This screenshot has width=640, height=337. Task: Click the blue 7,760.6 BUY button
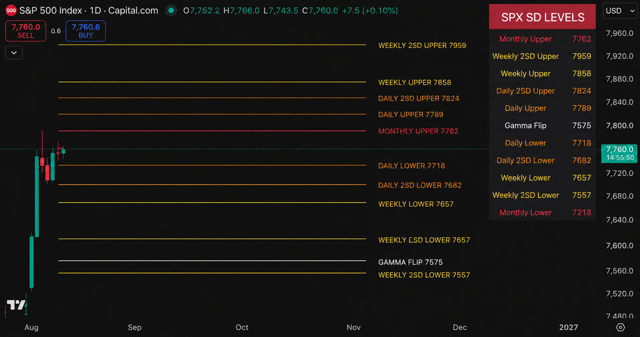pyautogui.click(x=86, y=31)
